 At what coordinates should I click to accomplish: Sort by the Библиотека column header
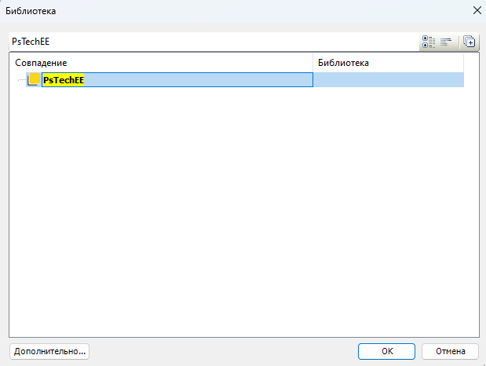tap(388, 62)
